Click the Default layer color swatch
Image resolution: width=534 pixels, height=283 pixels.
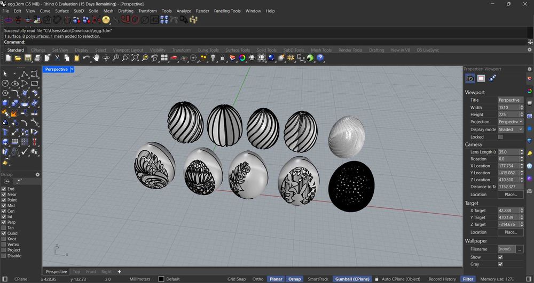[x=161, y=279]
